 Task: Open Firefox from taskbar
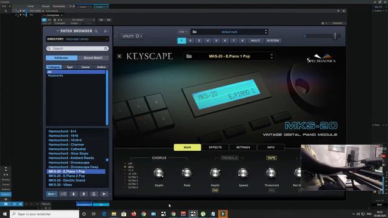[x=133, y=214]
